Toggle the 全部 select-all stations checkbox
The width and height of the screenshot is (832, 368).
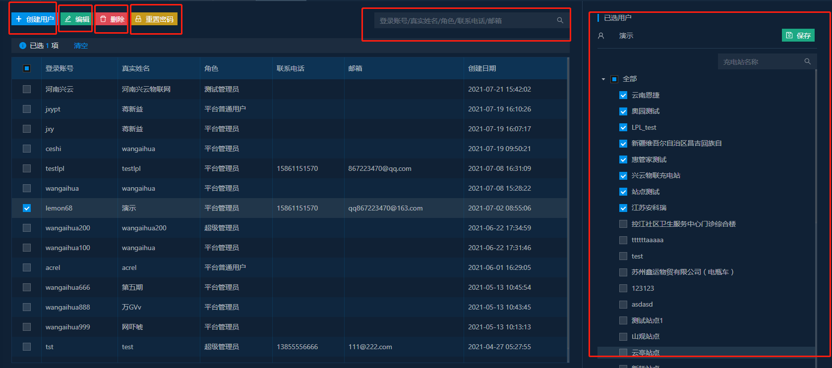(614, 79)
